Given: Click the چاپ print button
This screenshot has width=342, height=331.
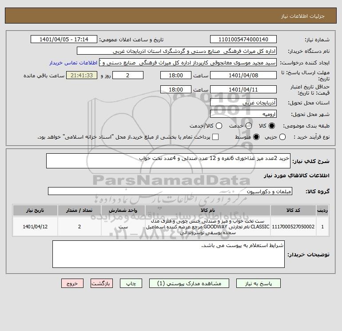Looking at the screenshot, I should pyautogui.click(x=131, y=283).
